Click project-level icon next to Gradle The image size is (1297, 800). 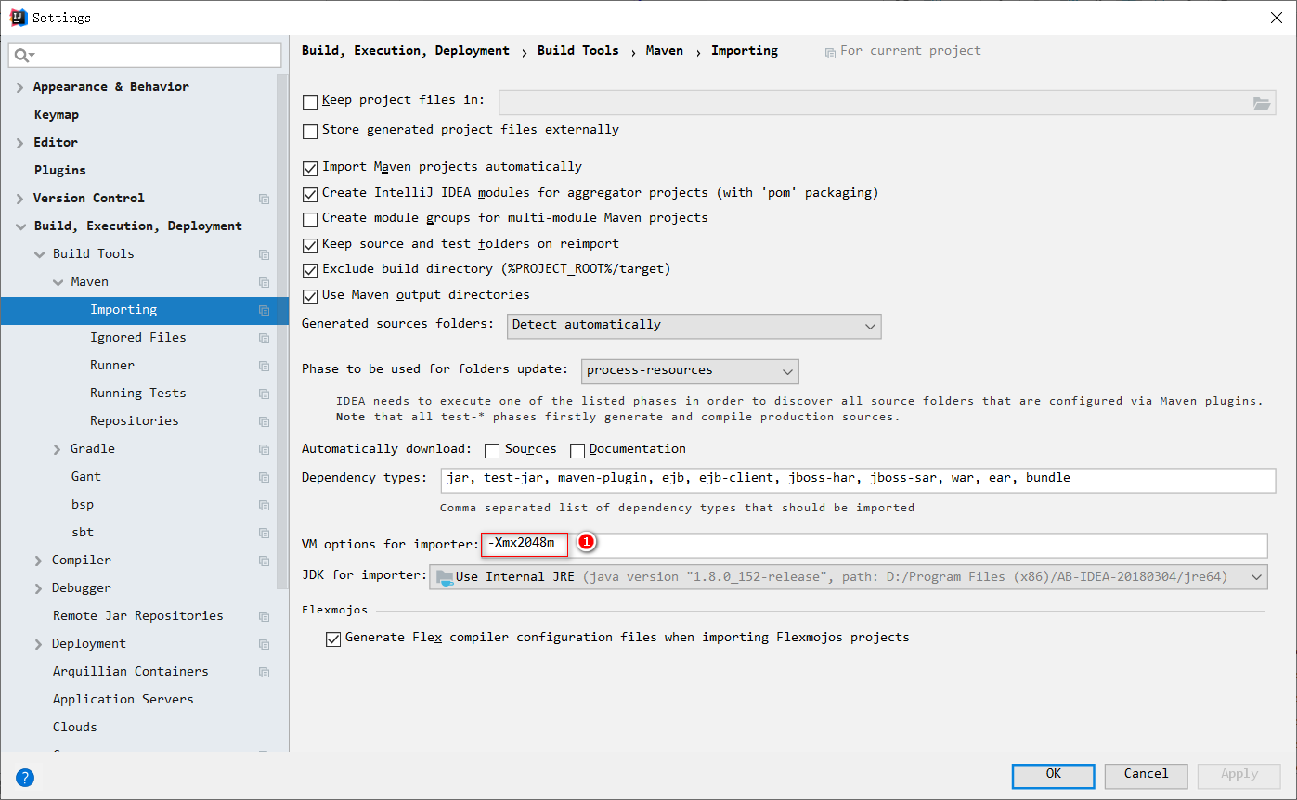pyautogui.click(x=265, y=449)
